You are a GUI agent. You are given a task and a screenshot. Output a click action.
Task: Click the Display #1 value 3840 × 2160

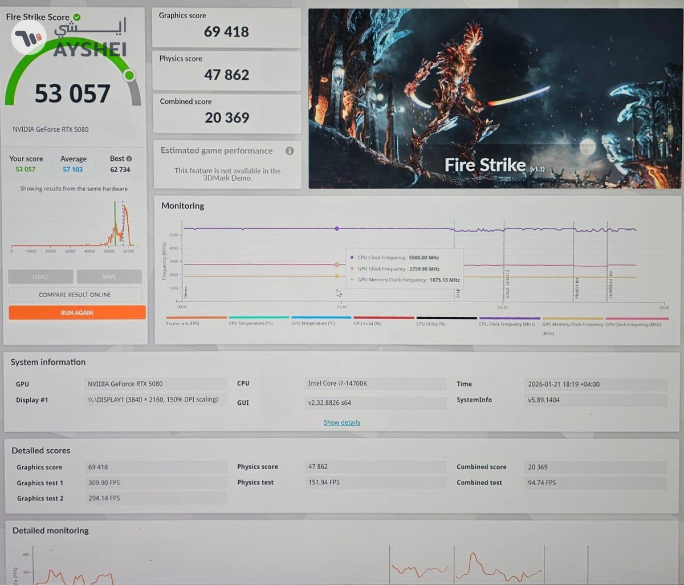(156, 400)
